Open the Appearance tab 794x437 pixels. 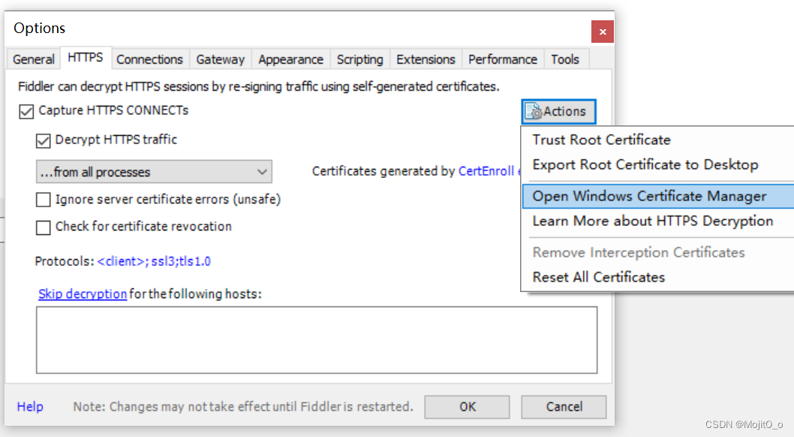(x=290, y=59)
